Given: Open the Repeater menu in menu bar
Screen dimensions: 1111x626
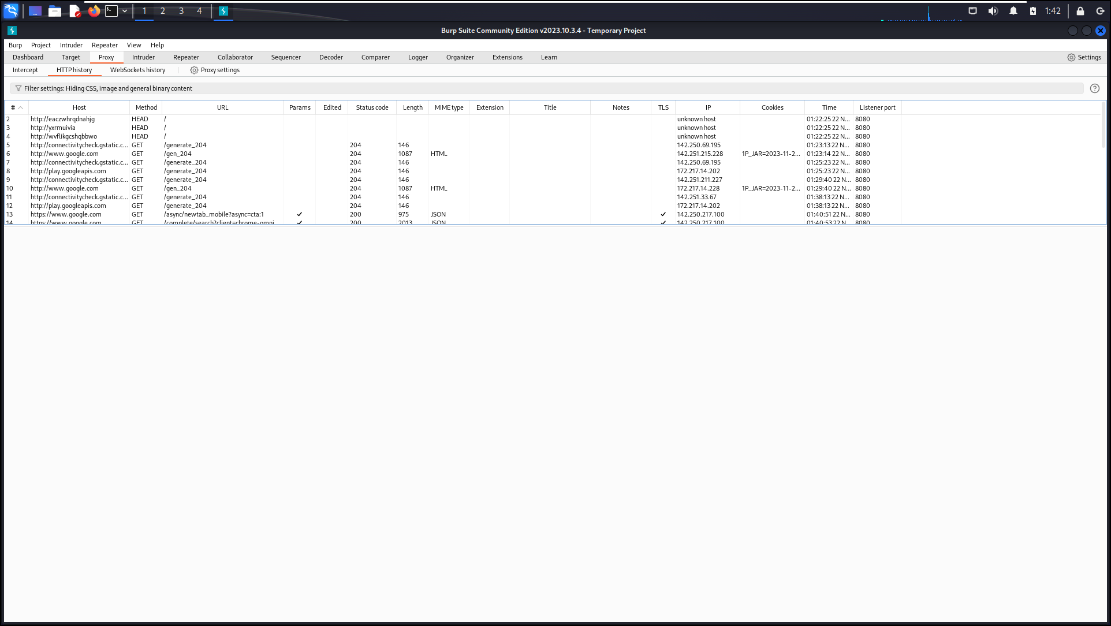Looking at the screenshot, I should tap(105, 45).
